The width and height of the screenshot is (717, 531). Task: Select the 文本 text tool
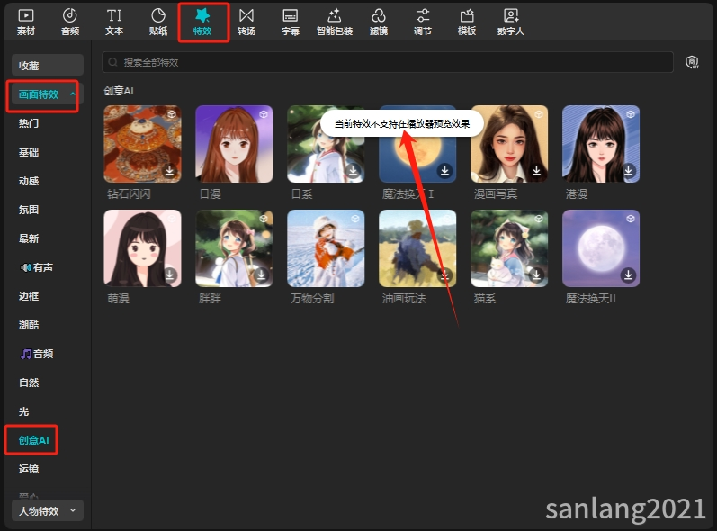click(x=114, y=22)
